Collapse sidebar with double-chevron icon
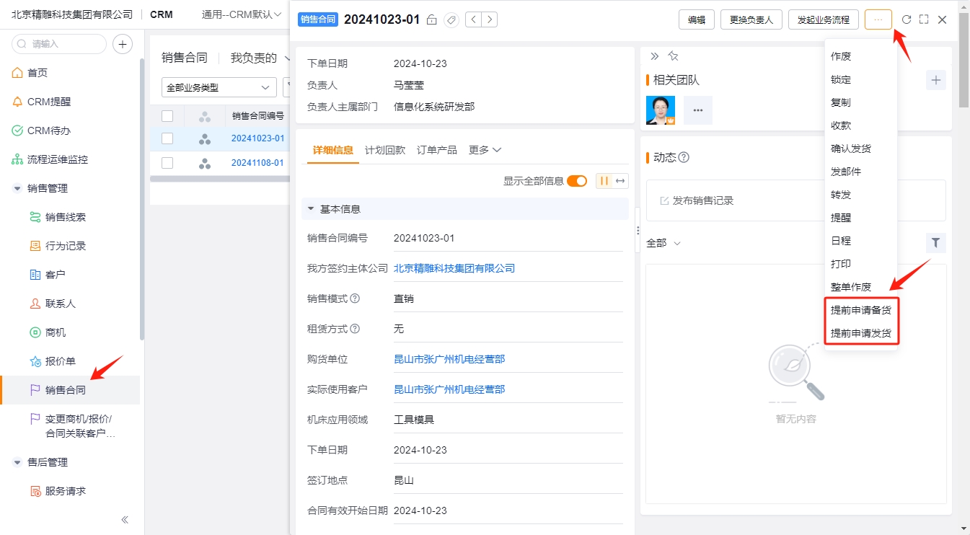Screen dimensions: 970x535 (125, 520)
